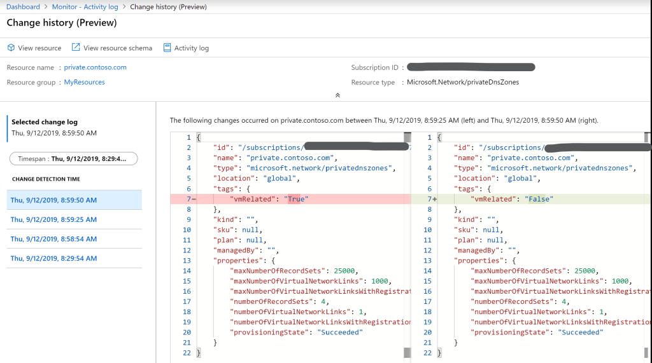The image size is (652, 363).
Task: Click the "False" value in right diff pane
Action: pyautogui.click(x=539, y=200)
